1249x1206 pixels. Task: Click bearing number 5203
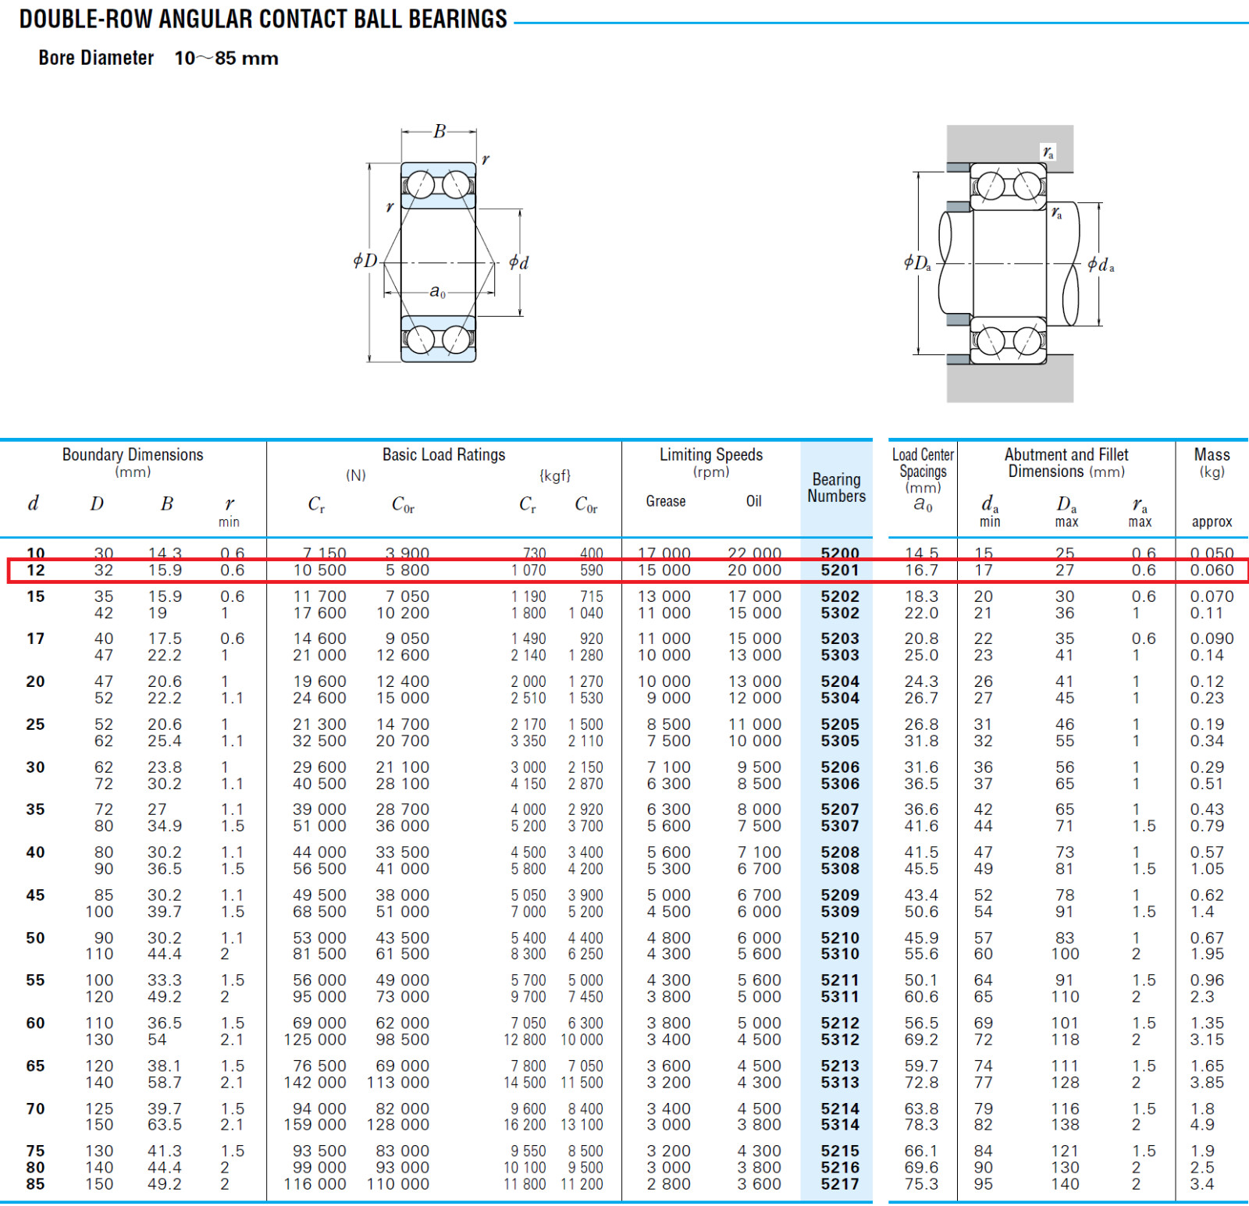pyautogui.click(x=840, y=639)
